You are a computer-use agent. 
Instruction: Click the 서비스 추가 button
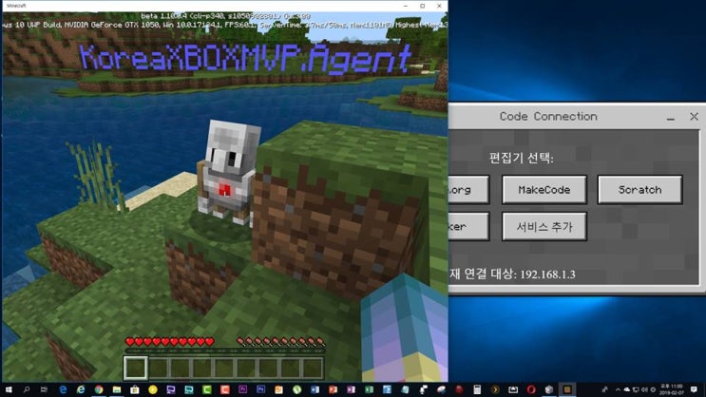(544, 226)
